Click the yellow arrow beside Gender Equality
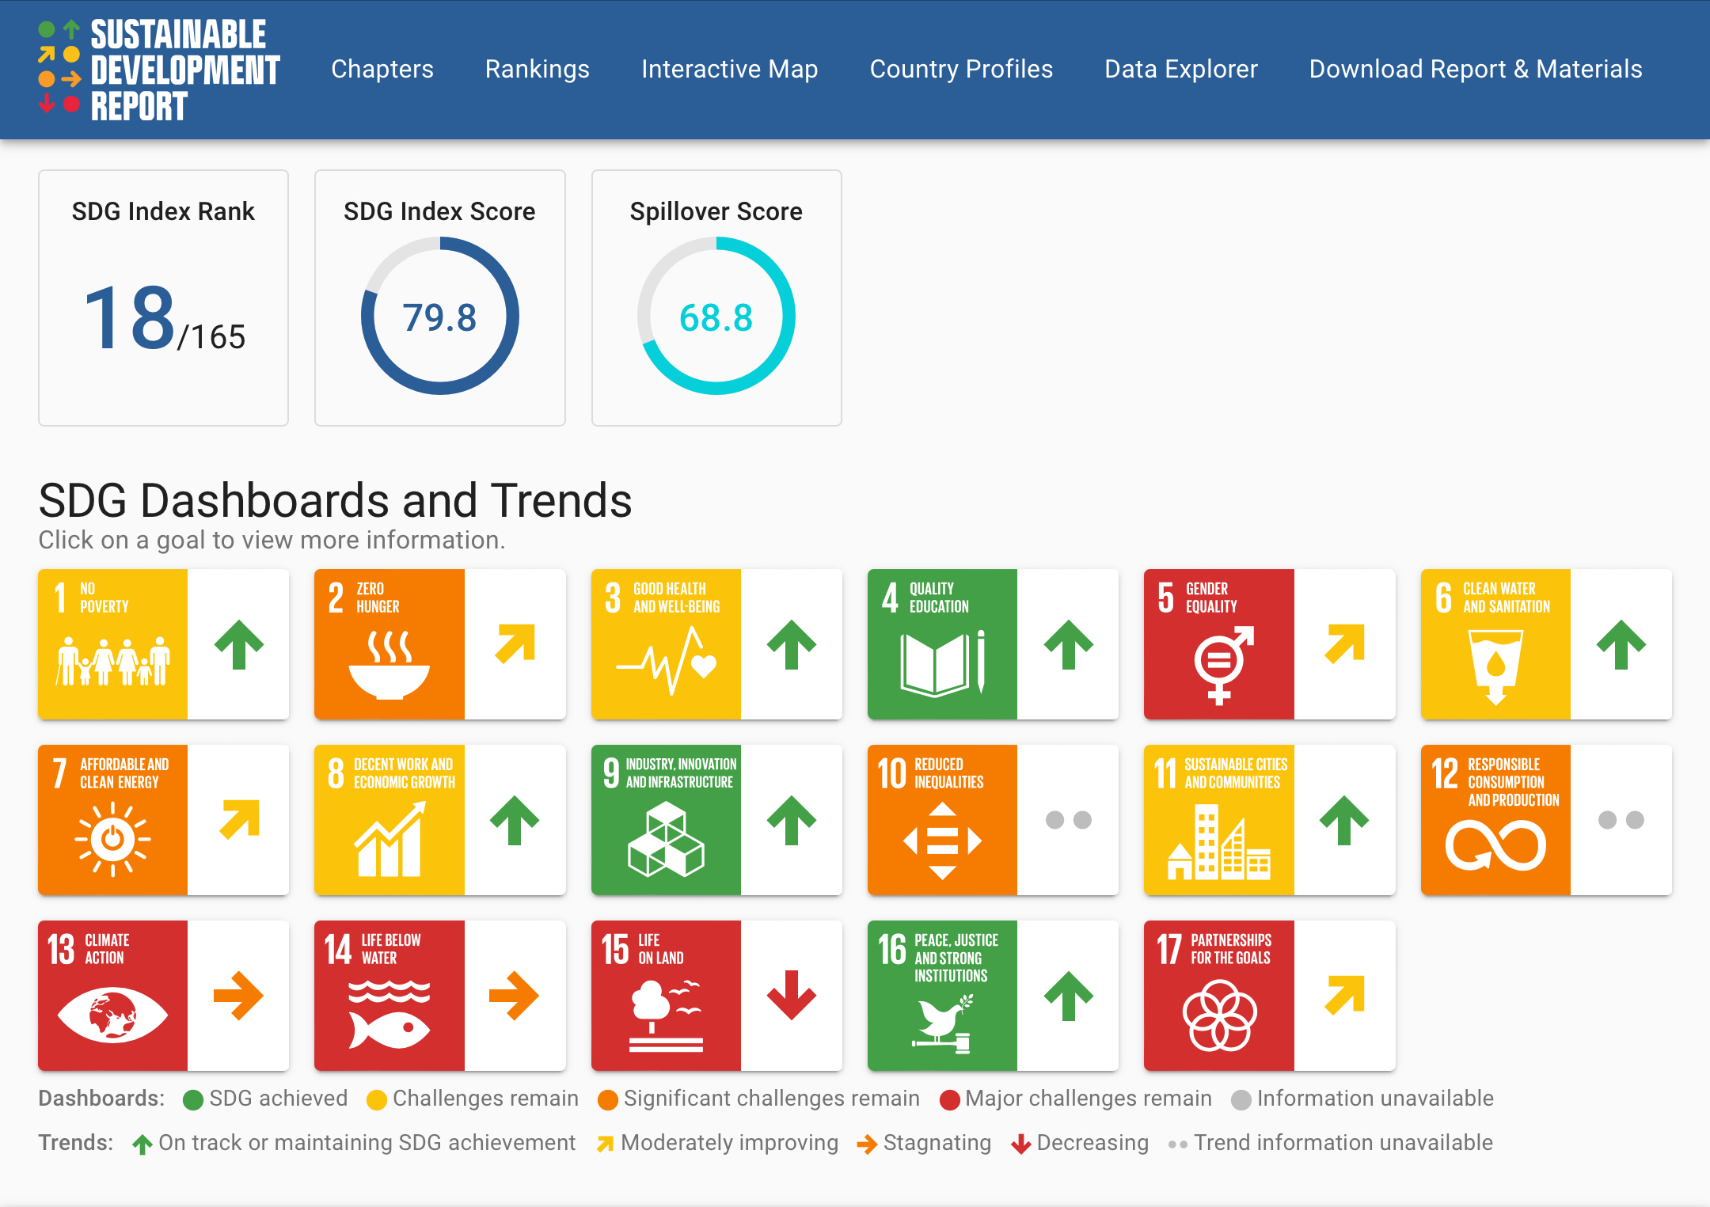The image size is (1710, 1207). click(1345, 643)
